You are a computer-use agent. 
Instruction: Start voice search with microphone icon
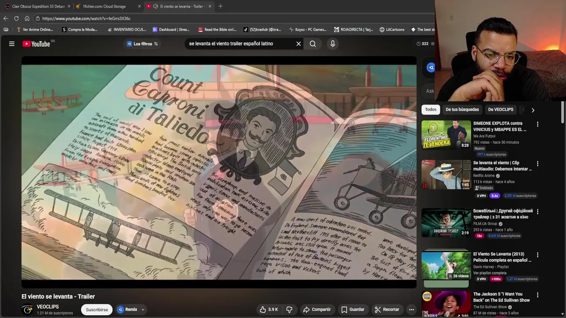click(x=333, y=44)
